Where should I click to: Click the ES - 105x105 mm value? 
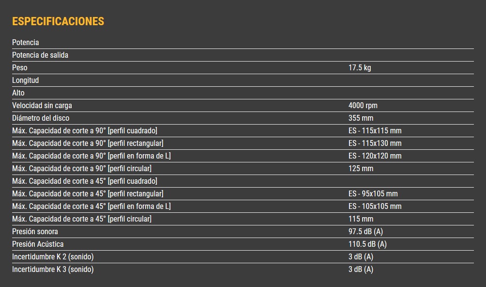click(375, 207)
